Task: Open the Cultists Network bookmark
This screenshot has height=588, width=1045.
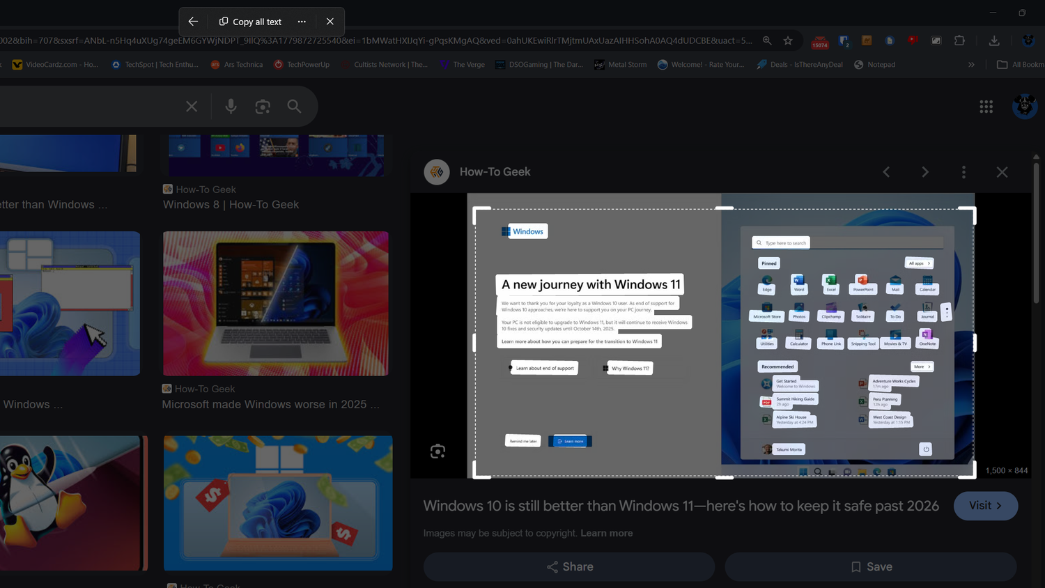Action: 384,64
